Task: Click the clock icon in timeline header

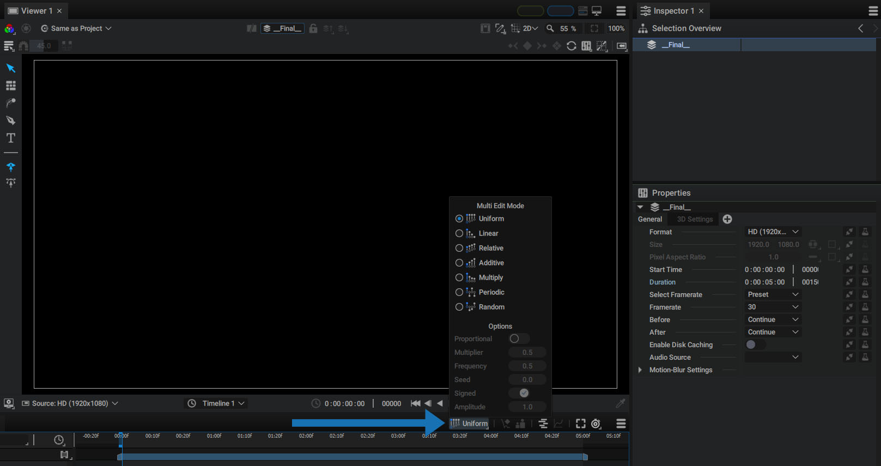Action: pyautogui.click(x=59, y=440)
